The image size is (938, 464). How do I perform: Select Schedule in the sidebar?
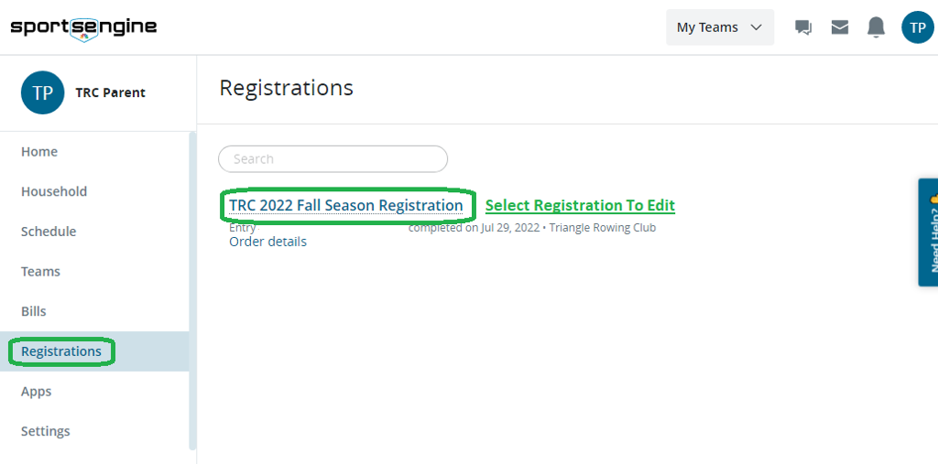(49, 232)
